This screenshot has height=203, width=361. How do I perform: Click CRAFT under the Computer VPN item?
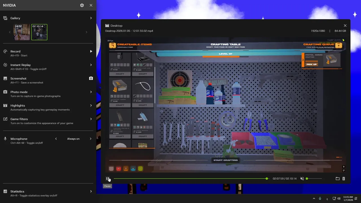pyautogui.click(x=143, y=74)
